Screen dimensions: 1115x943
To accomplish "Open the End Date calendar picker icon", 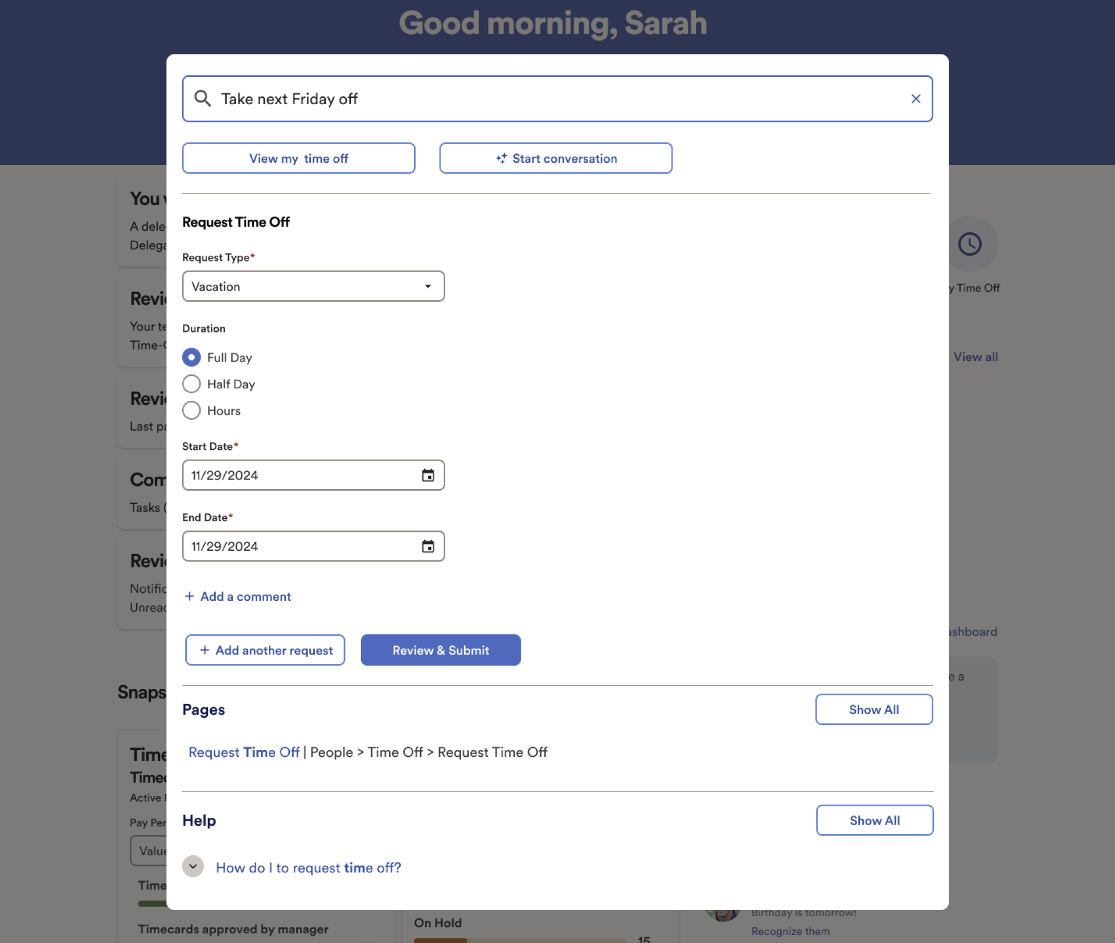I will coord(428,546).
